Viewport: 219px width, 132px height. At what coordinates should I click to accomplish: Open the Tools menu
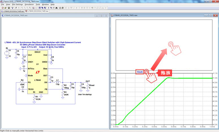click(38, 5)
